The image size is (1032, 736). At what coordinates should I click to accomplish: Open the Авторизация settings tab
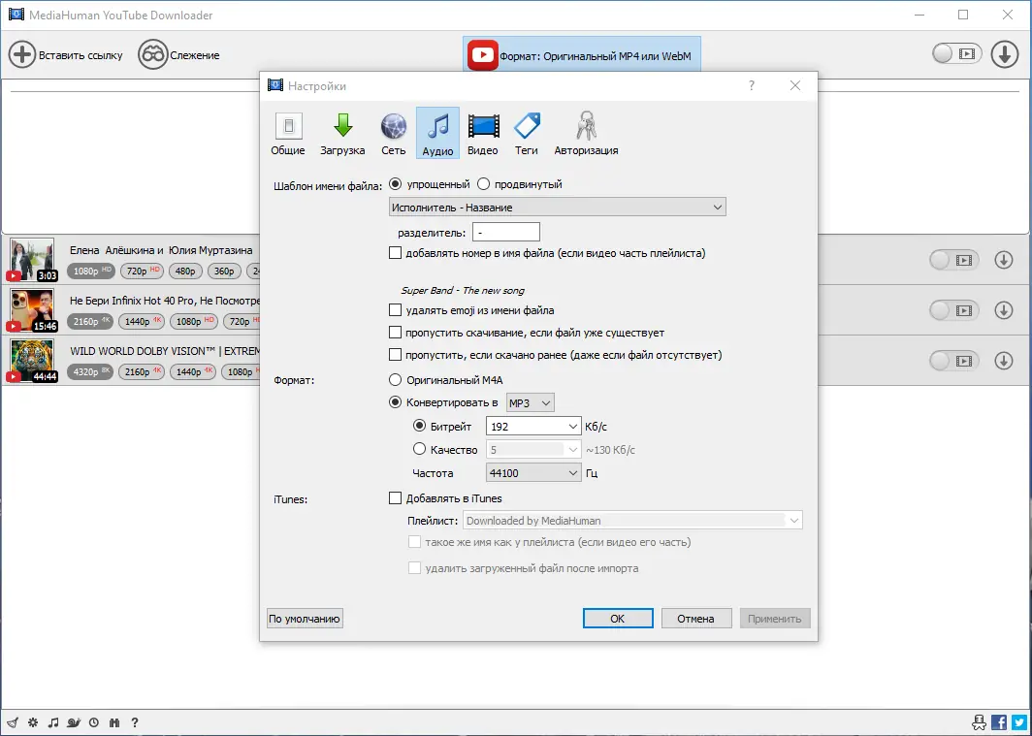tap(586, 134)
